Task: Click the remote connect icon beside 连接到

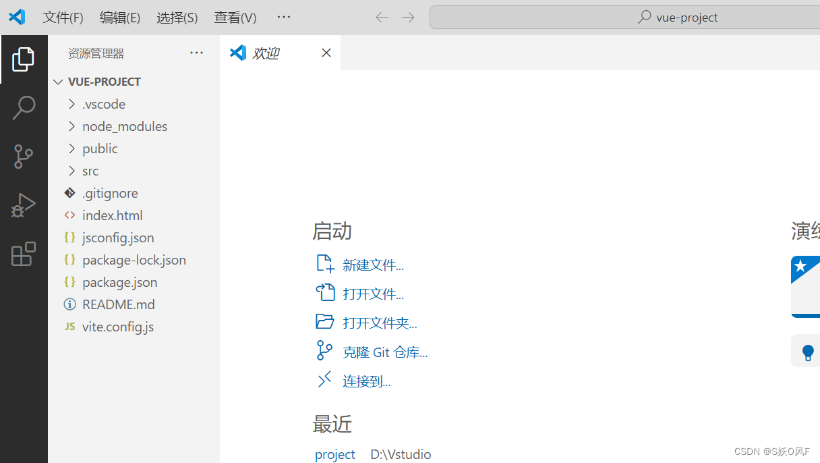Action: point(325,380)
